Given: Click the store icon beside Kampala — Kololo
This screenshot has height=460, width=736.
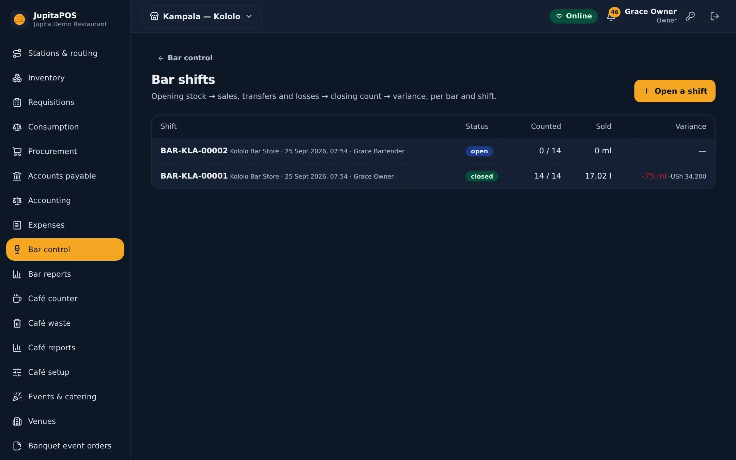Looking at the screenshot, I should click(x=154, y=16).
